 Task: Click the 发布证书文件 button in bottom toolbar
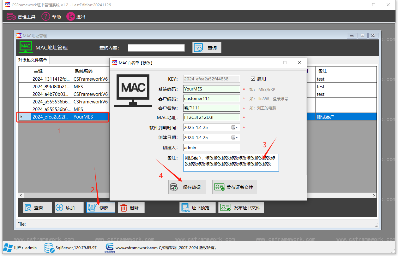click(x=241, y=207)
